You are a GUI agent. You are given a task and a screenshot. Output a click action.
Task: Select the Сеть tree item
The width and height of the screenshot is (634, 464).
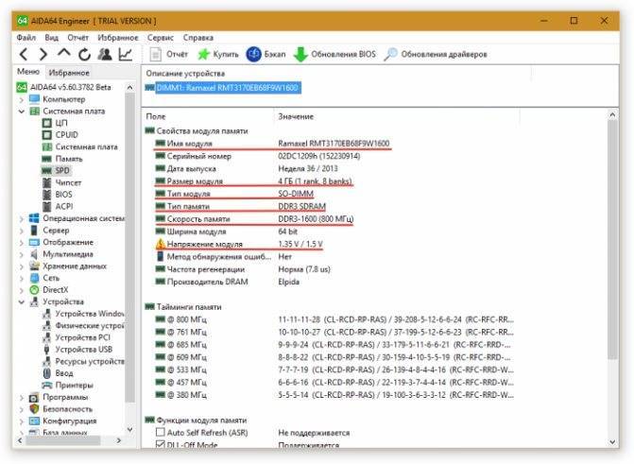pos(45,278)
